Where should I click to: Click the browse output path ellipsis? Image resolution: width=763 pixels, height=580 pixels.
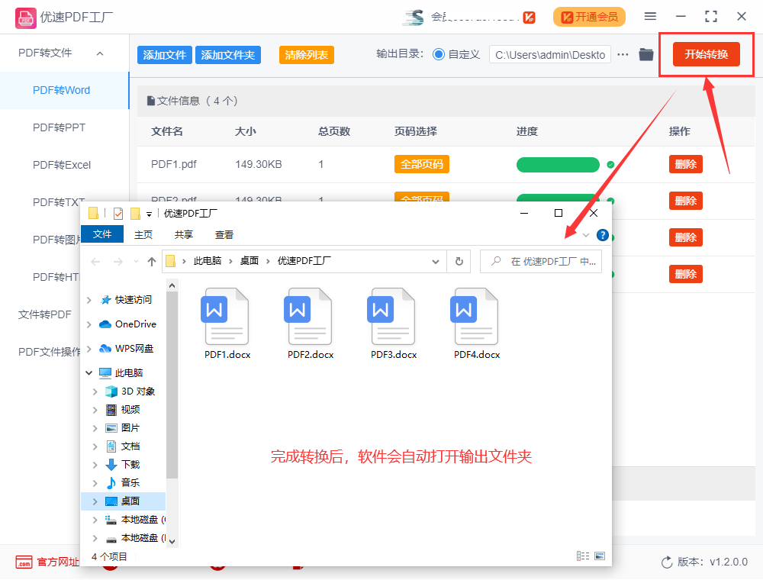click(623, 54)
